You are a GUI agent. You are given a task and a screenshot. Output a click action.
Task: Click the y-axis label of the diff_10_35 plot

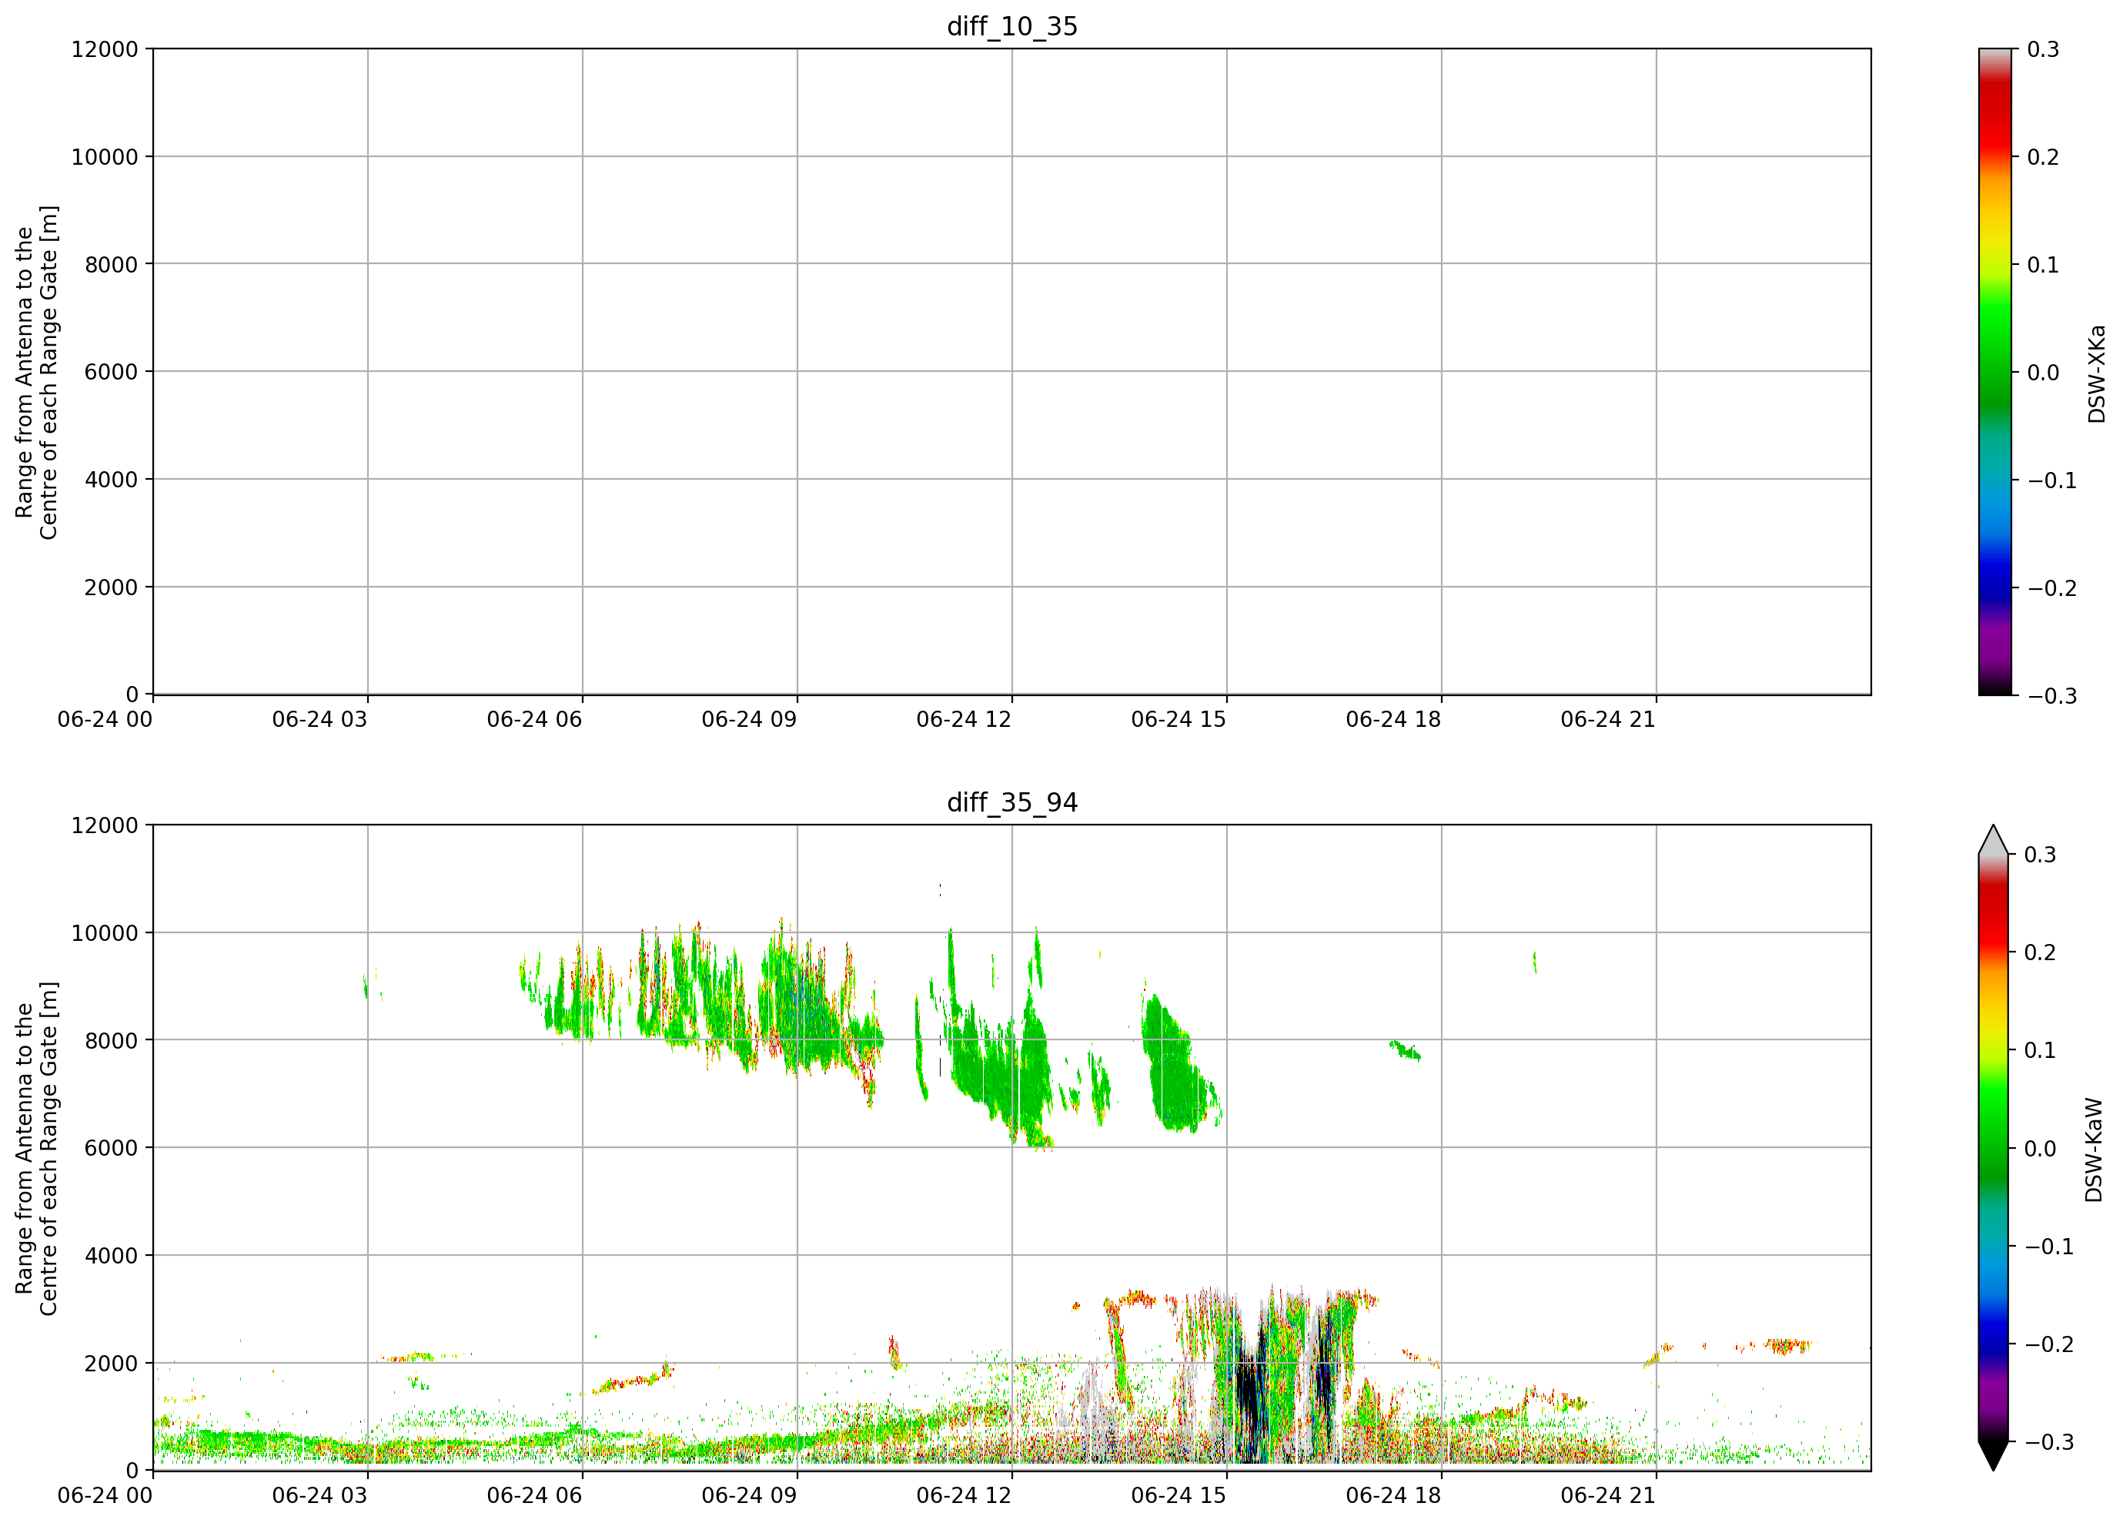[36, 373]
